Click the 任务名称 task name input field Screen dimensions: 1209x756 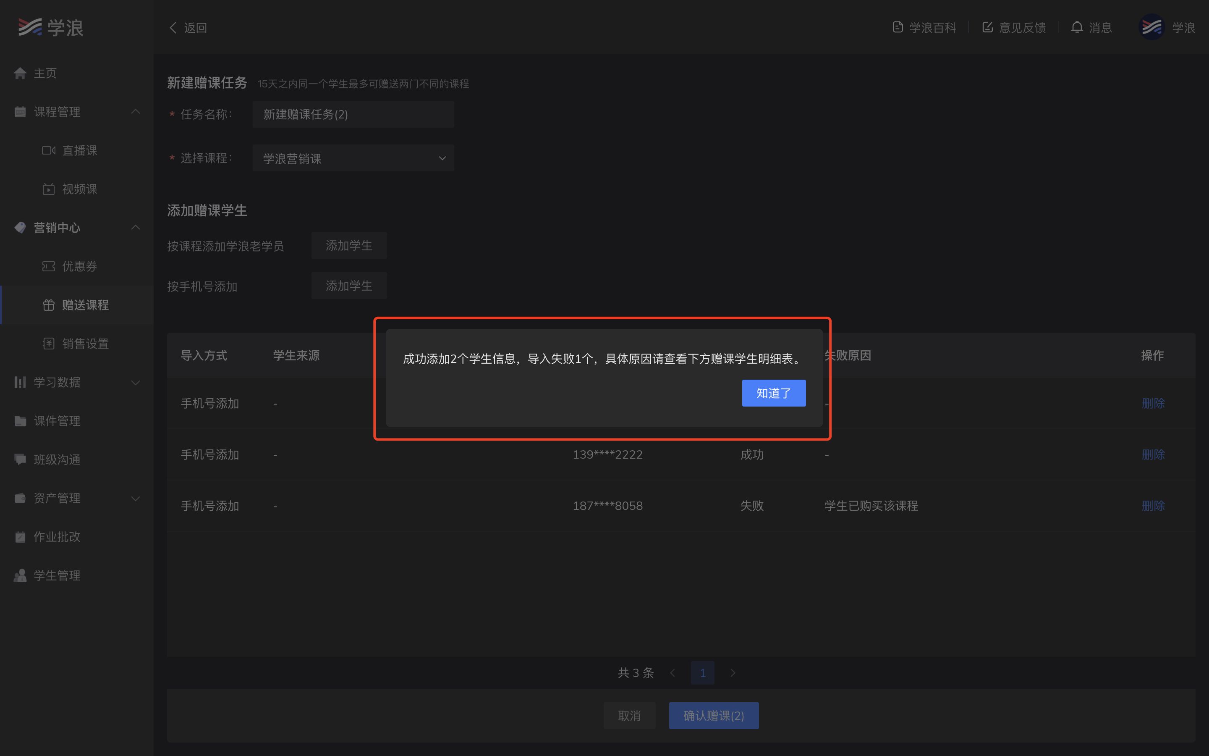tap(353, 114)
